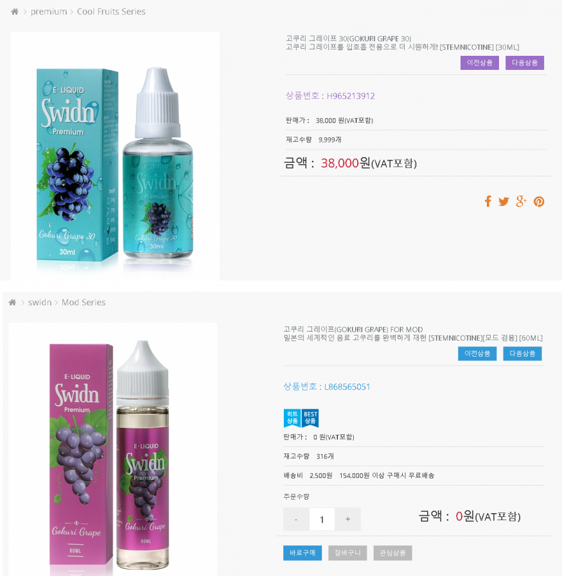This screenshot has height=576, width=562.
Task: Click the BEST 상품 badge icon
Action: pos(310,418)
